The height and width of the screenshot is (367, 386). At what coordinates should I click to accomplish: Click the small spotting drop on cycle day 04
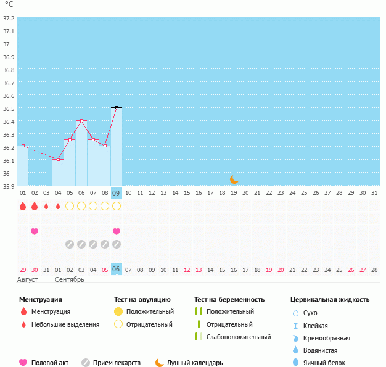coord(58,206)
